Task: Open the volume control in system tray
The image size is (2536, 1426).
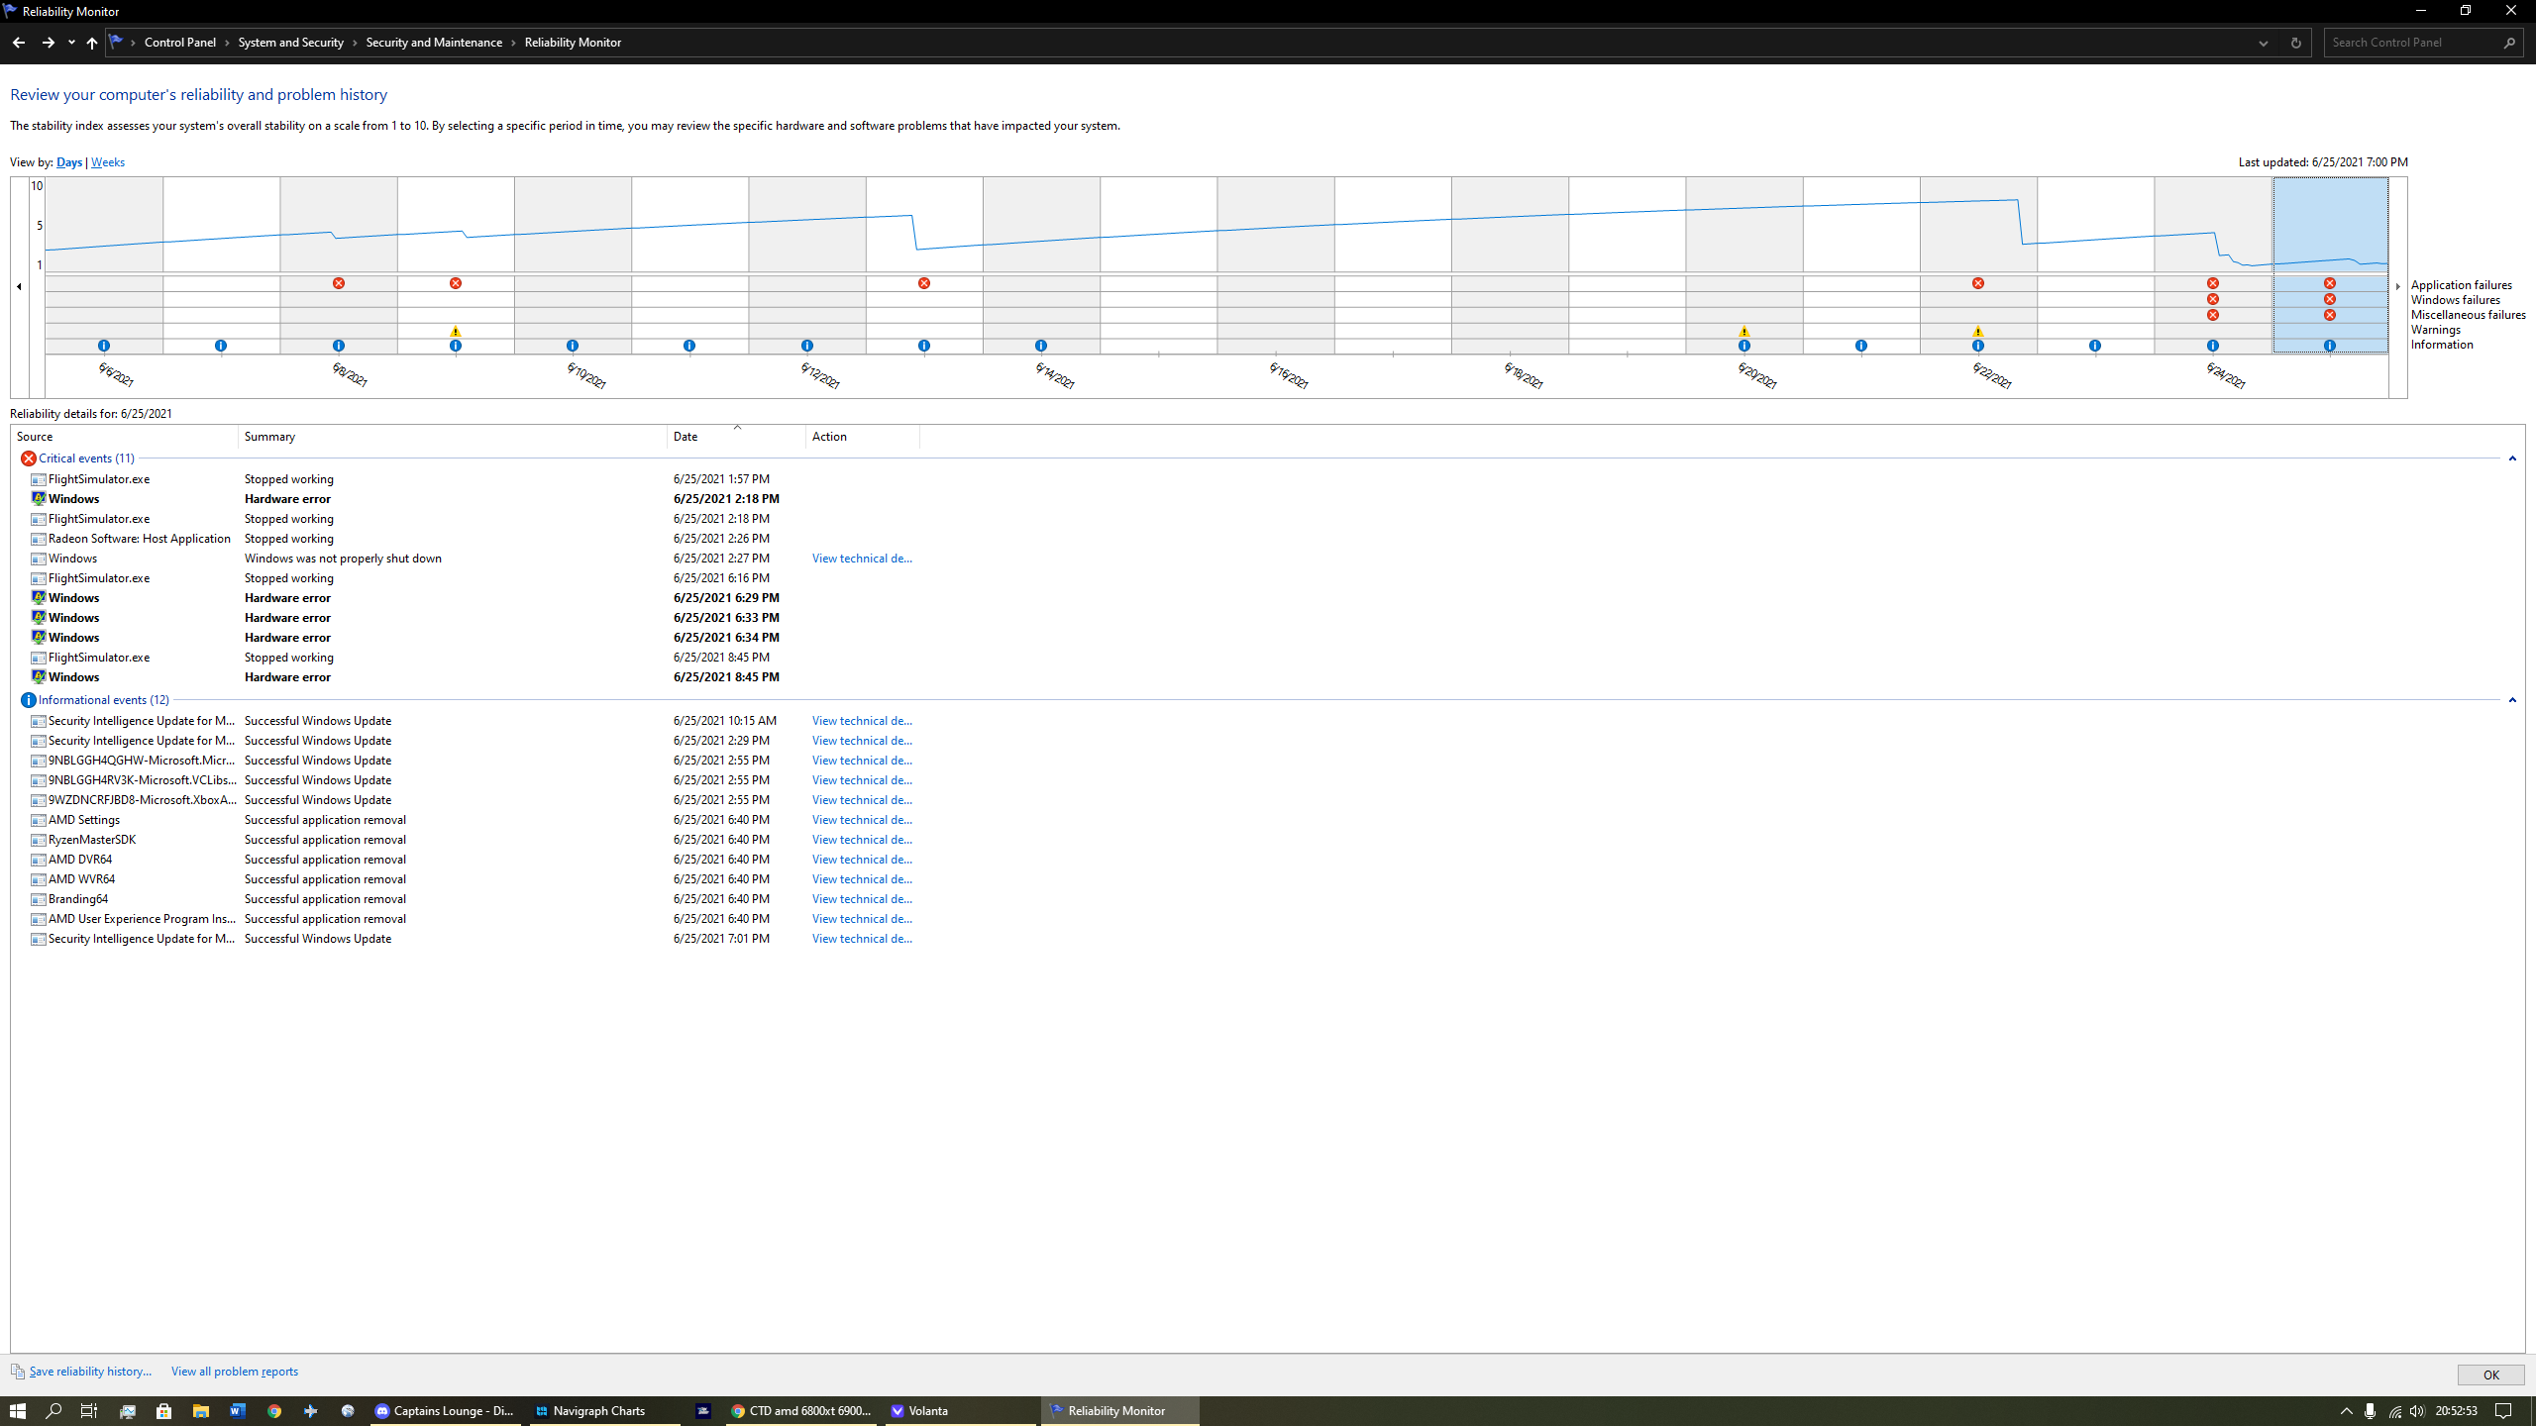Action: coord(2417,1411)
